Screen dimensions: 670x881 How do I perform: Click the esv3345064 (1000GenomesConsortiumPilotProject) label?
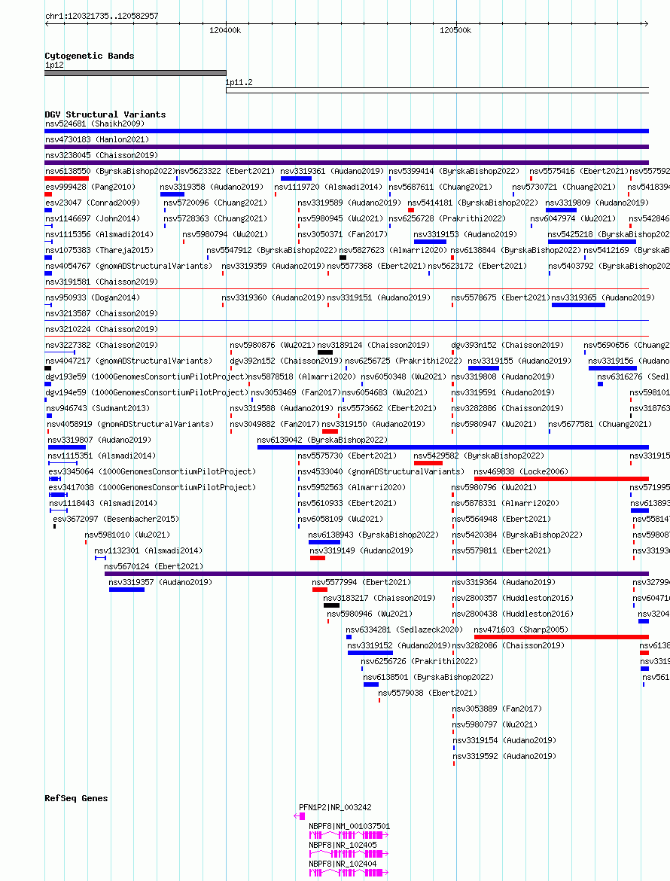click(152, 471)
